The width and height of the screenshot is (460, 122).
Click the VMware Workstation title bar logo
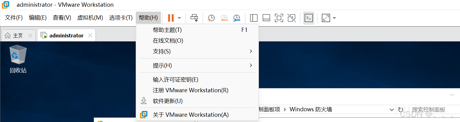point(5,5)
